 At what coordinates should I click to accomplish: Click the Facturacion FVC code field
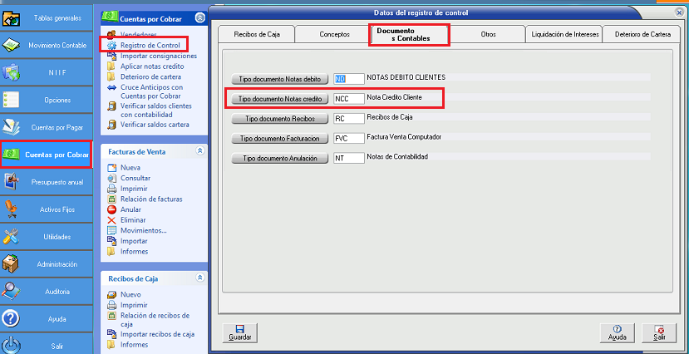click(x=349, y=138)
